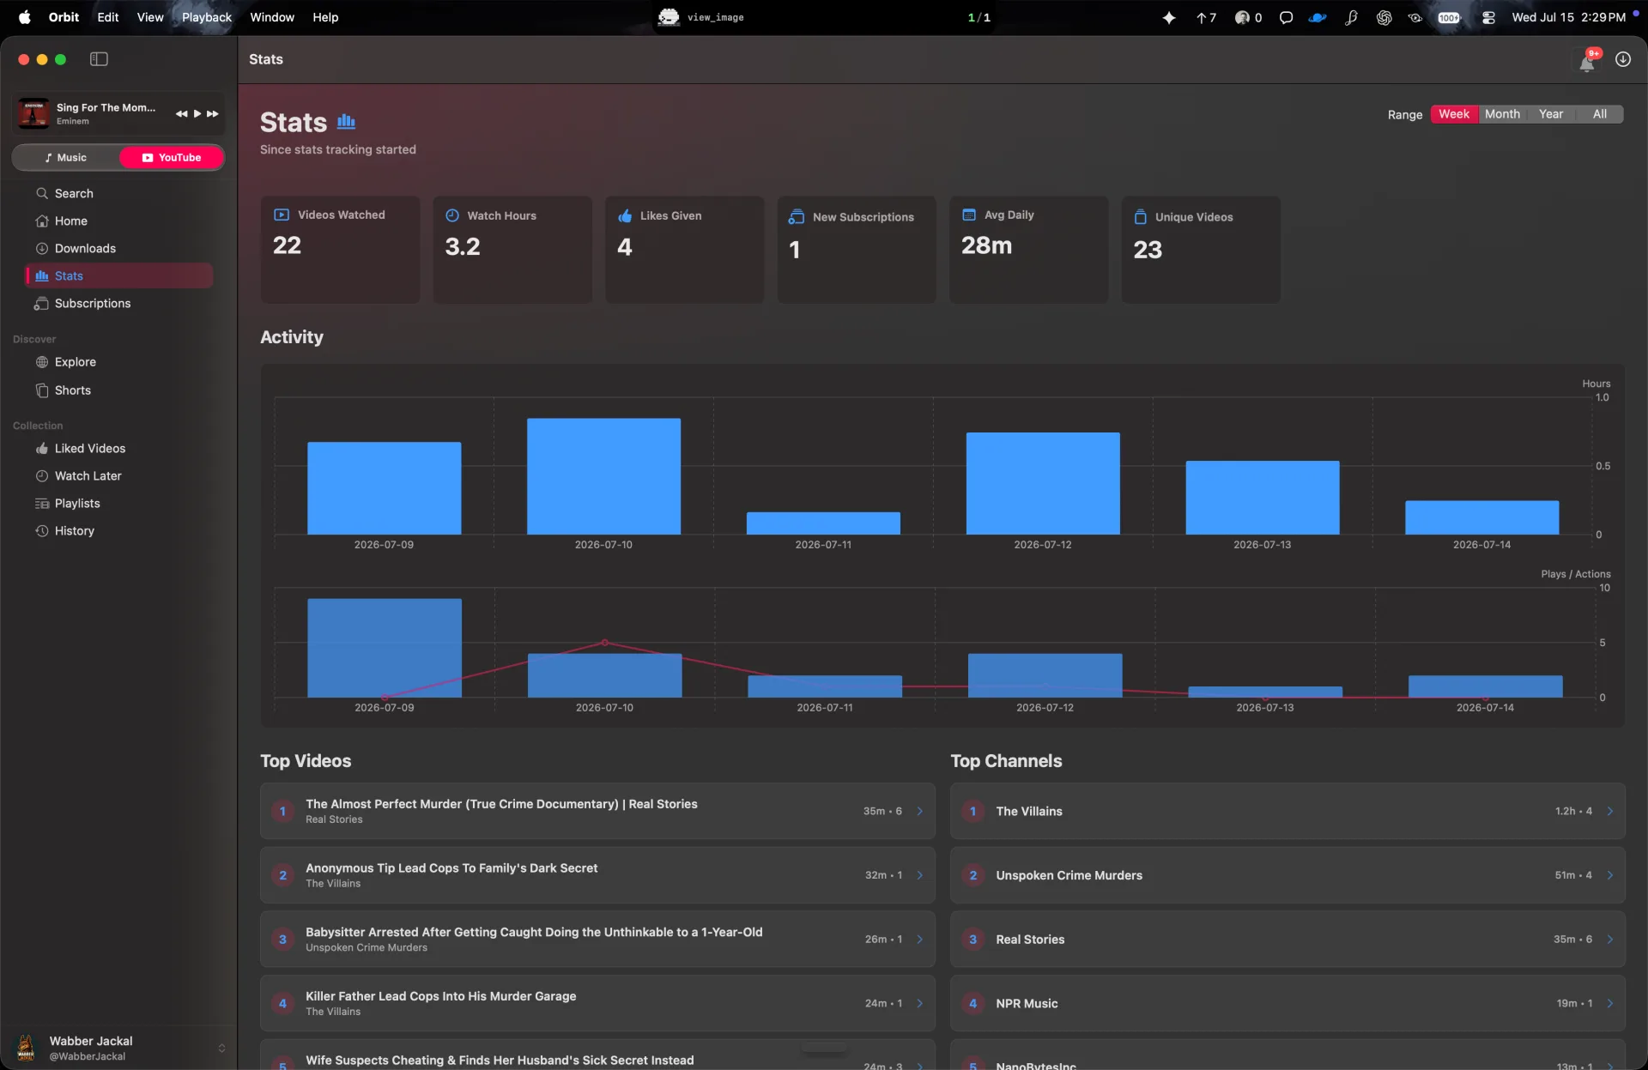Click the Sing For The Moment album thumbnail
This screenshot has width=1648, height=1070.
[x=34, y=113]
